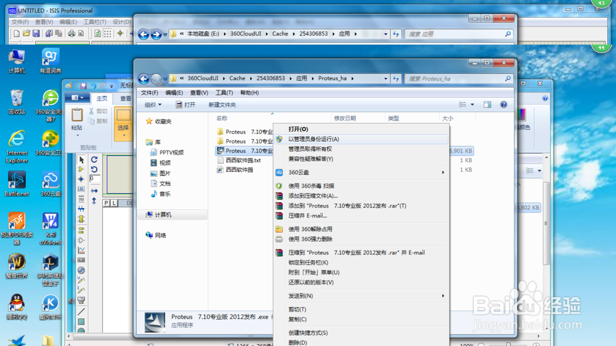
Task: Expand address dropdown in the 应用 window
Action: coord(386,34)
